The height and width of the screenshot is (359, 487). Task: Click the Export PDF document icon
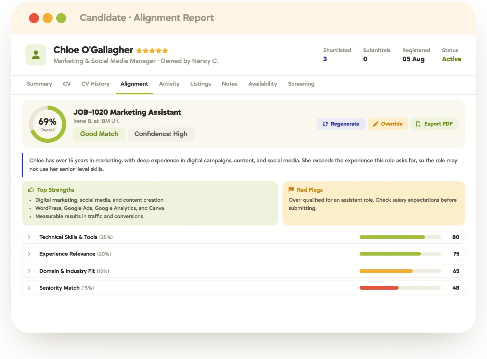[x=419, y=124]
